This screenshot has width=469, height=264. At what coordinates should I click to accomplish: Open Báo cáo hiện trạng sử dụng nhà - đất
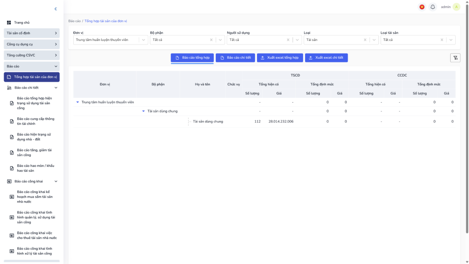(x=34, y=137)
